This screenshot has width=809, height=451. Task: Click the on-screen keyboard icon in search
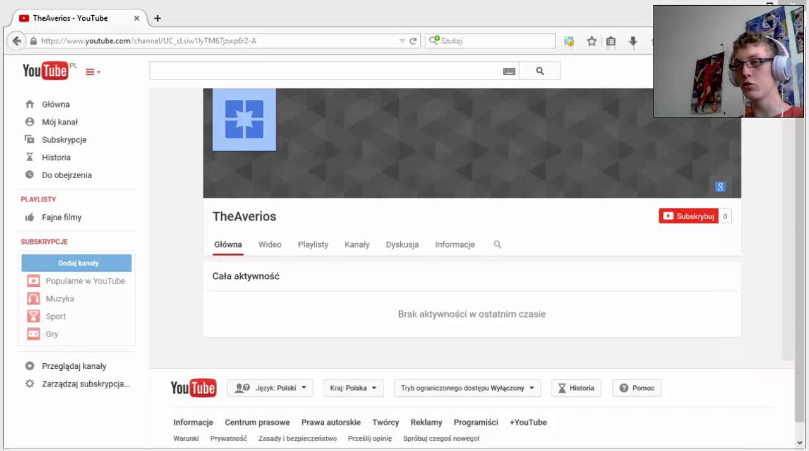[x=509, y=71]
